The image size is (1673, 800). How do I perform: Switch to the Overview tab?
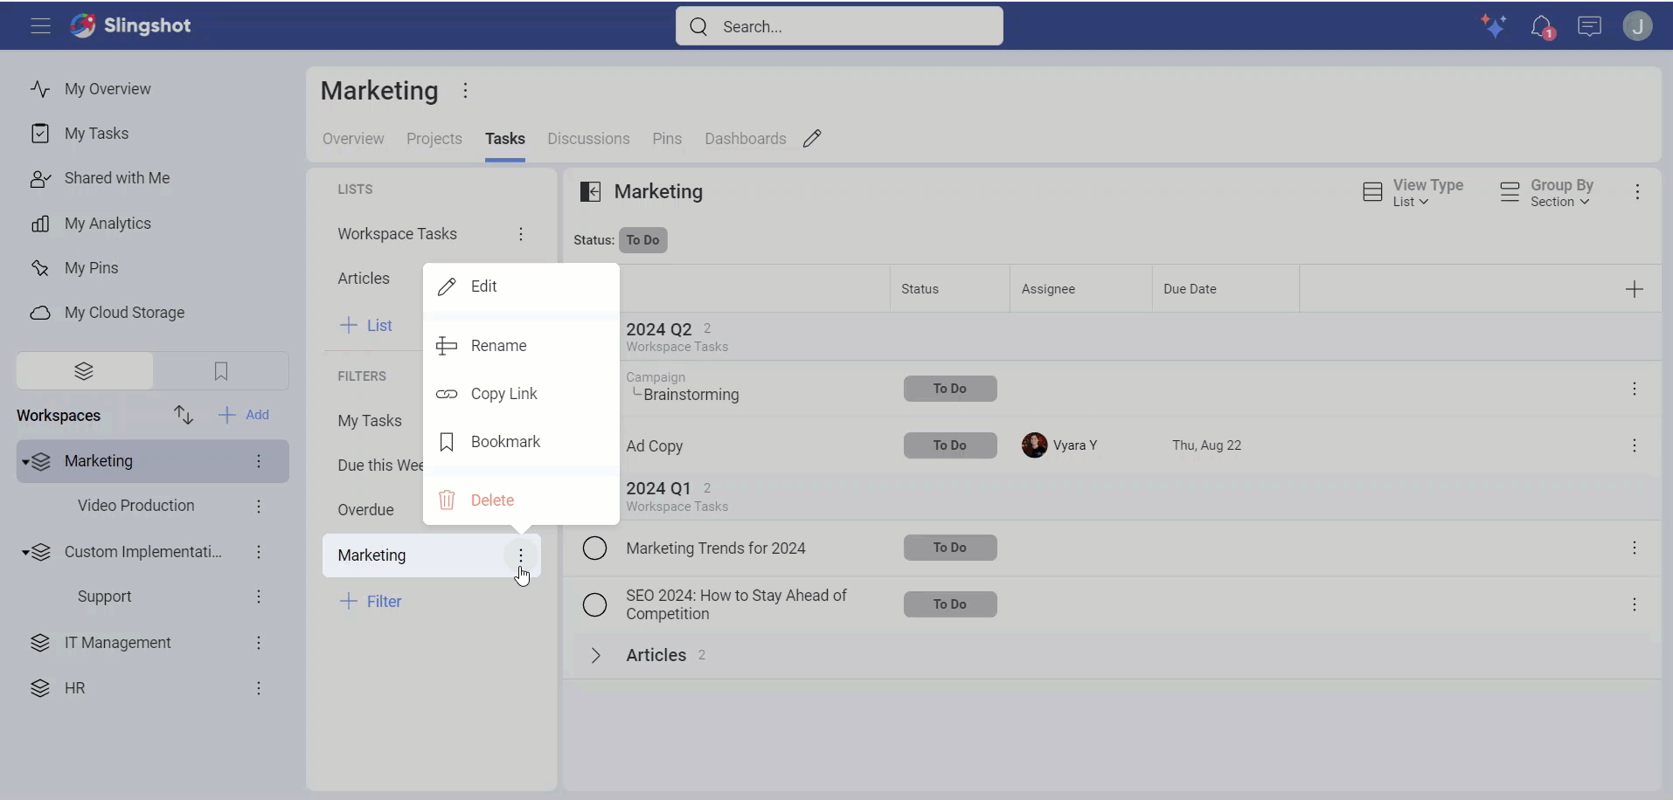[353, 139]
